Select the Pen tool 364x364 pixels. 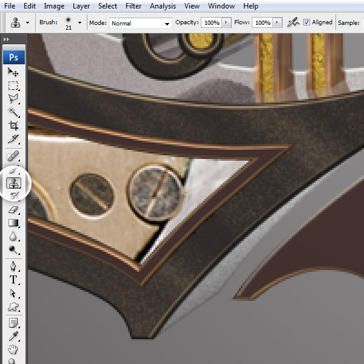(x=13, y=266)
